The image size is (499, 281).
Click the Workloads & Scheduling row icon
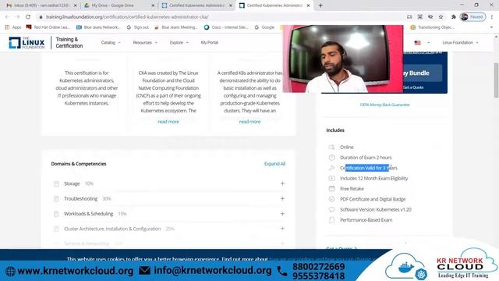56,214
